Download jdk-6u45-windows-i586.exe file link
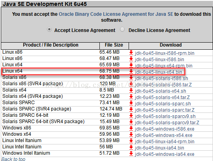213x161 pixels. [x=164, y=129]
